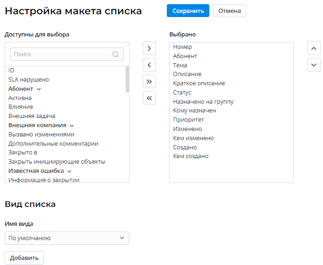Save layout with Сохранить button

[188, 11]
